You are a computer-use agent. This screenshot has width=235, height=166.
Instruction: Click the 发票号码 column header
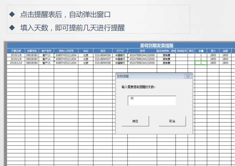click(x=32, y=51)
